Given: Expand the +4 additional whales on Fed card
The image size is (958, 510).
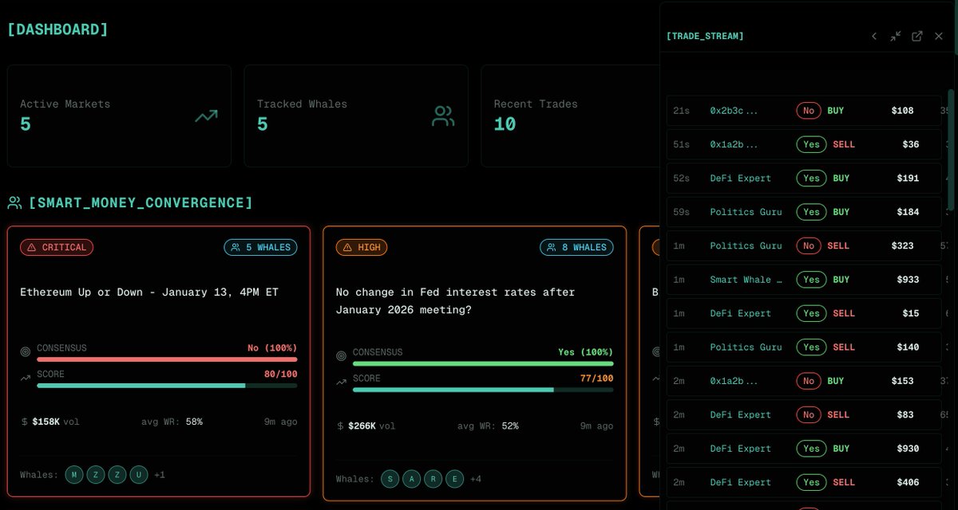Looking at the screenshot, I should tap(474, 479).
